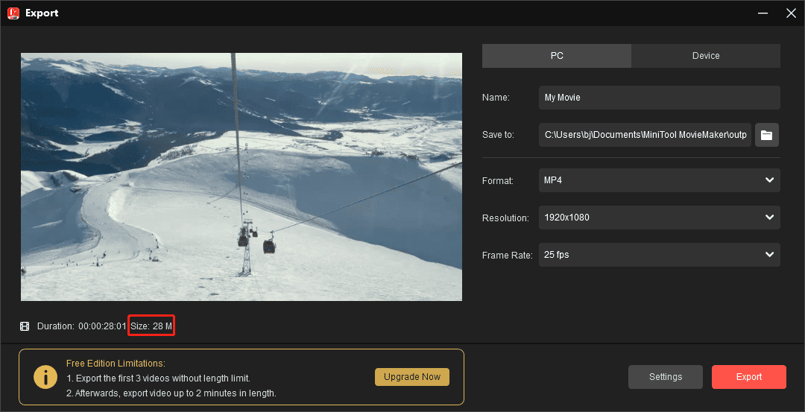Click the Export title text

coord(42,13)
